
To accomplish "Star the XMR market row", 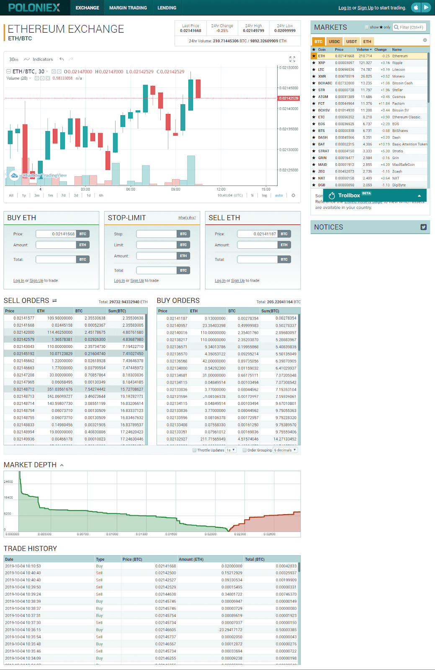I will click(314, 76).
